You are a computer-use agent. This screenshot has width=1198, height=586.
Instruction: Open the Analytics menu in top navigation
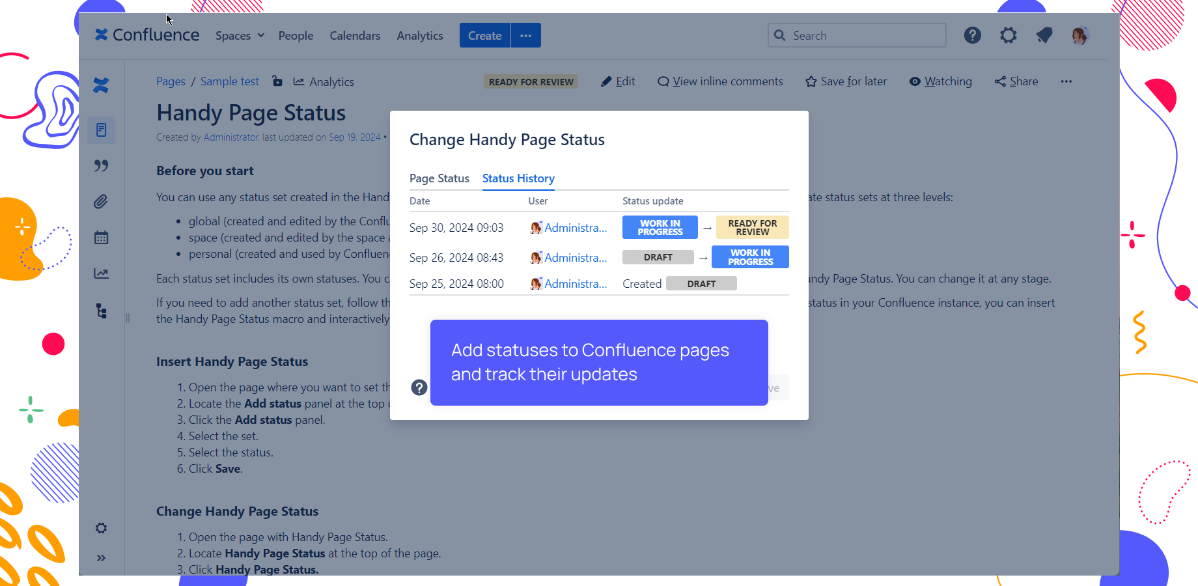(420, 36)
